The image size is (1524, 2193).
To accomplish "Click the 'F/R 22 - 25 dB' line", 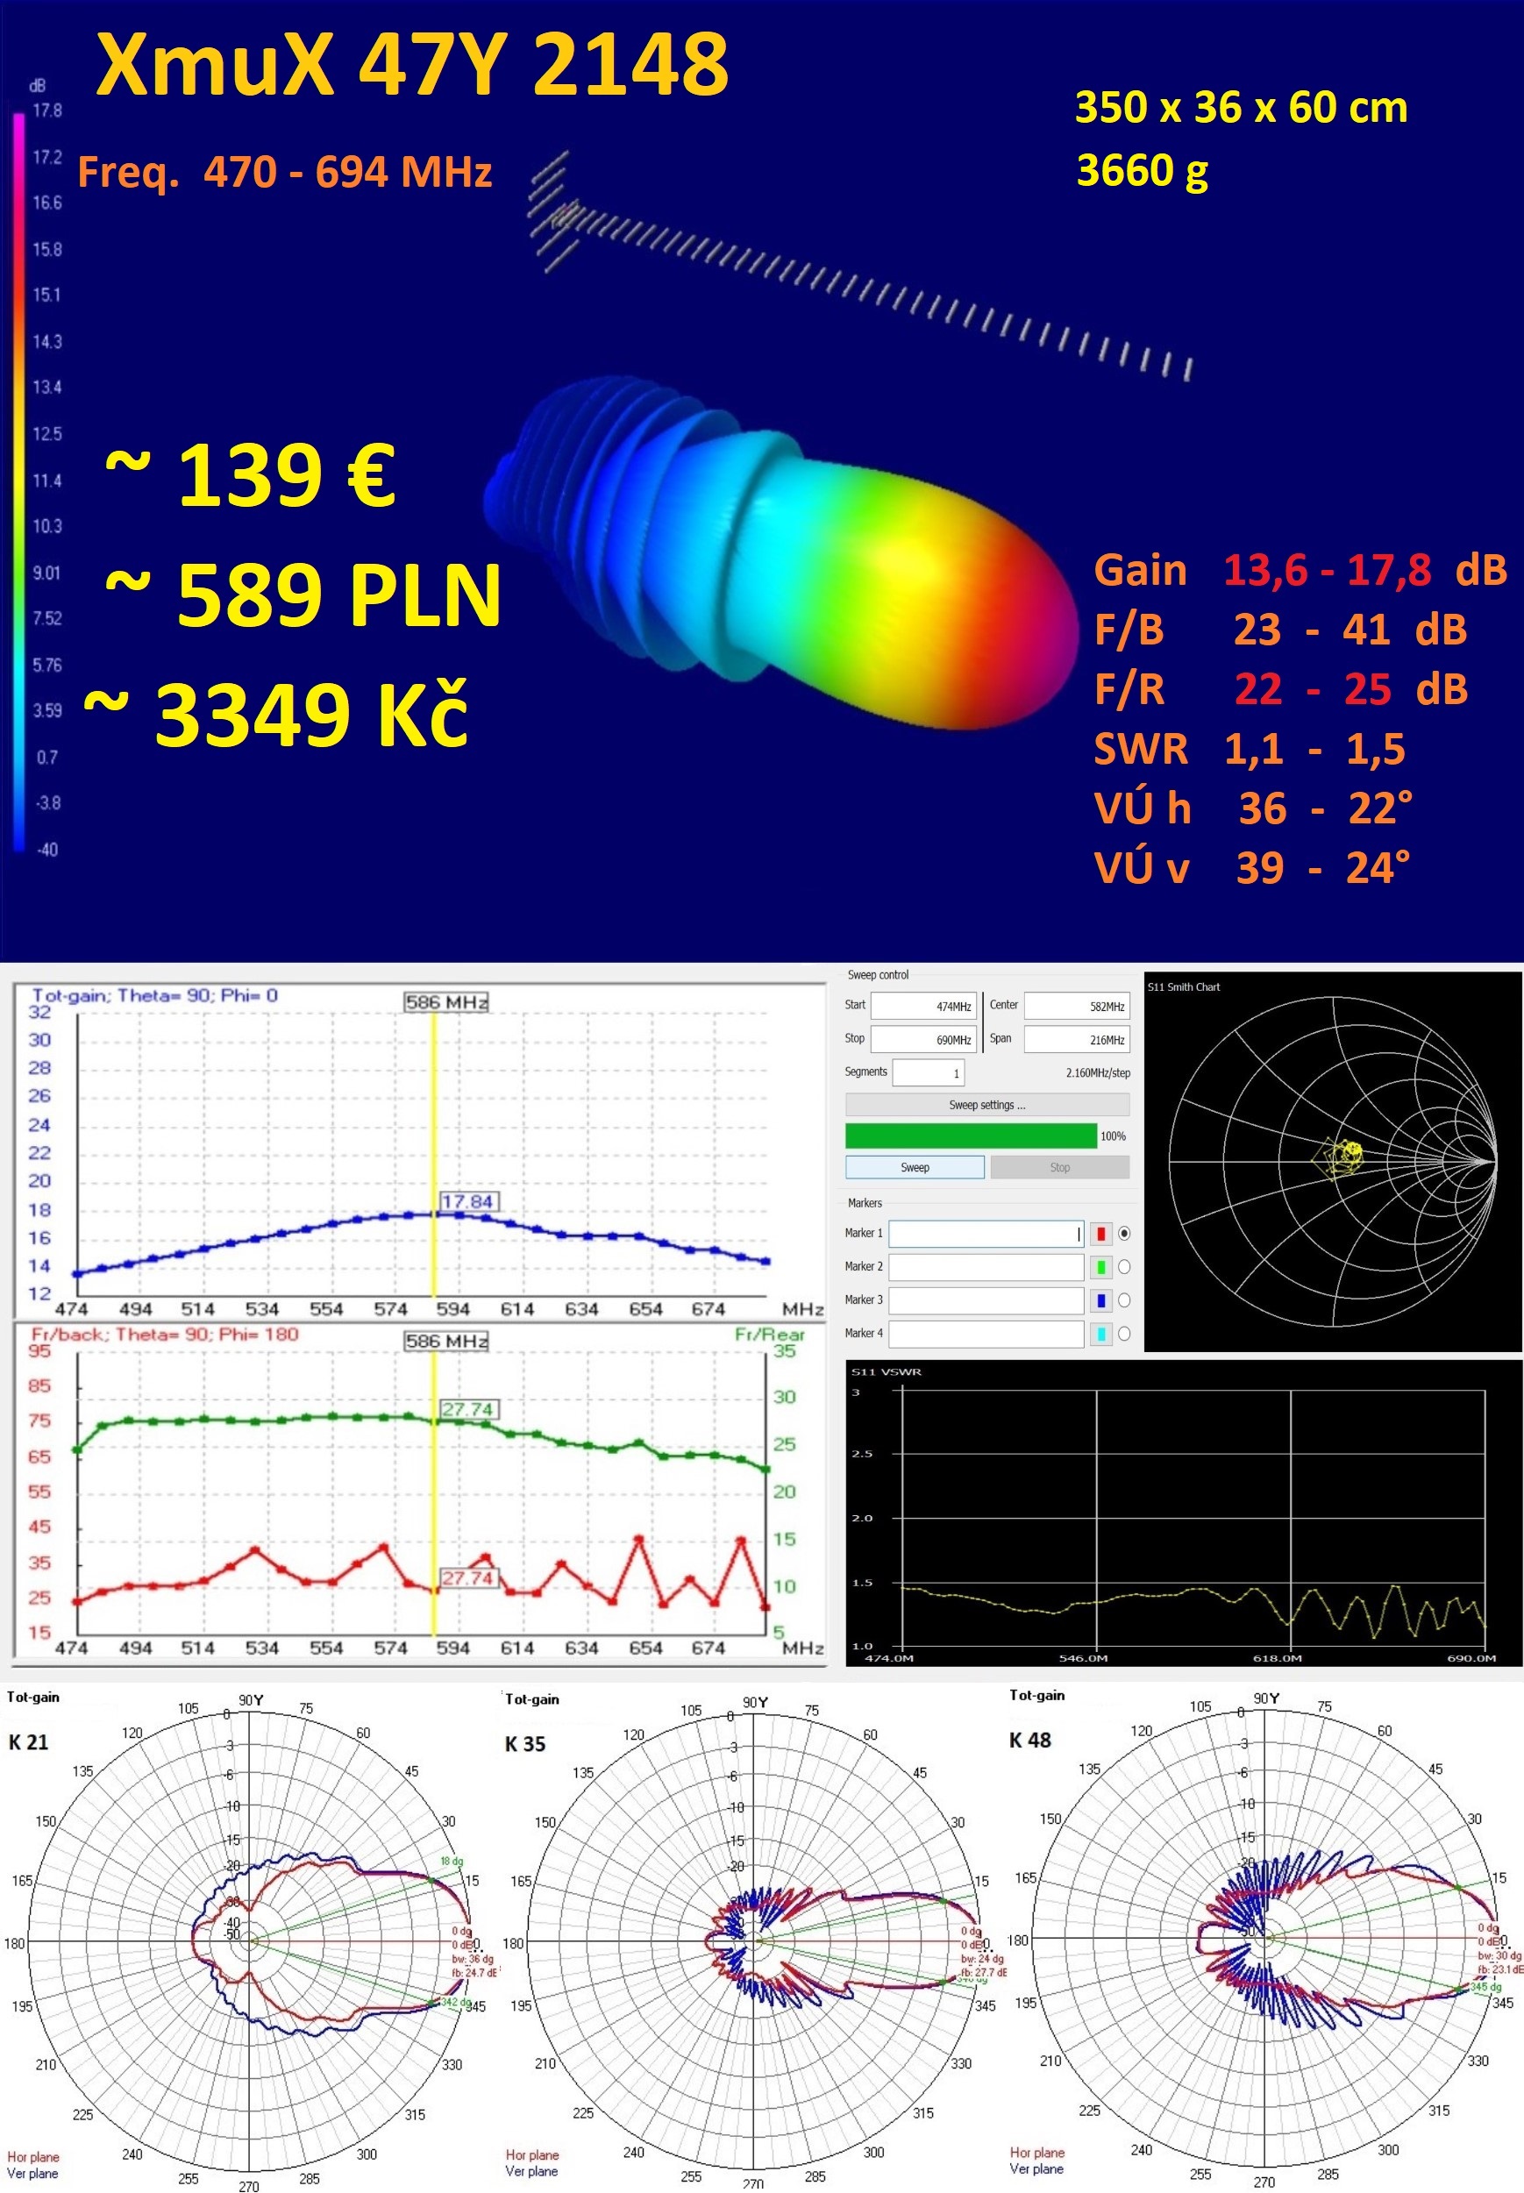I will [1280, 689].
